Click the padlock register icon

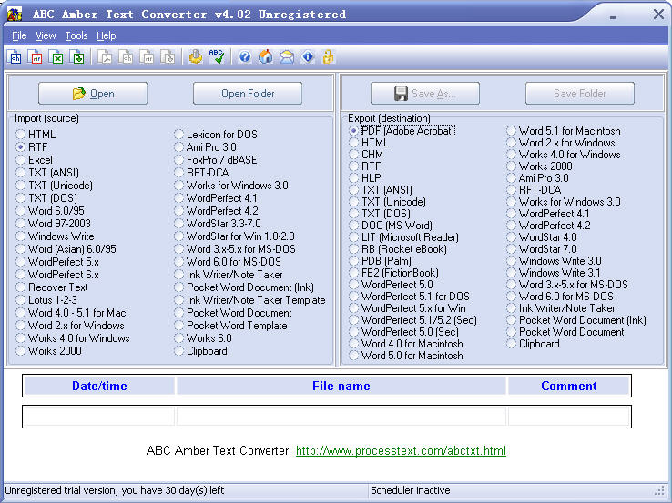329,56
